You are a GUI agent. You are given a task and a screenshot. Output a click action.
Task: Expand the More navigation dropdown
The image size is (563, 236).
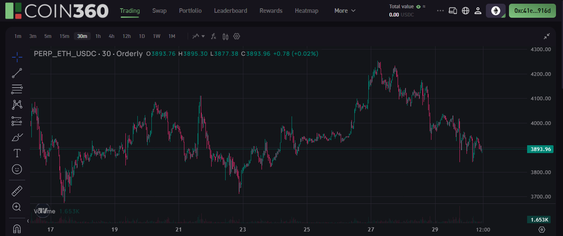pyautogui.click(x=345, y=11)
